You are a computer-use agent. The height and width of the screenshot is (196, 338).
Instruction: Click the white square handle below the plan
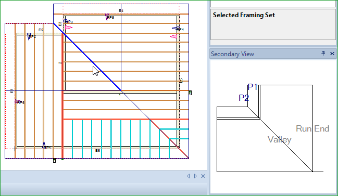[x=54, y=161]
